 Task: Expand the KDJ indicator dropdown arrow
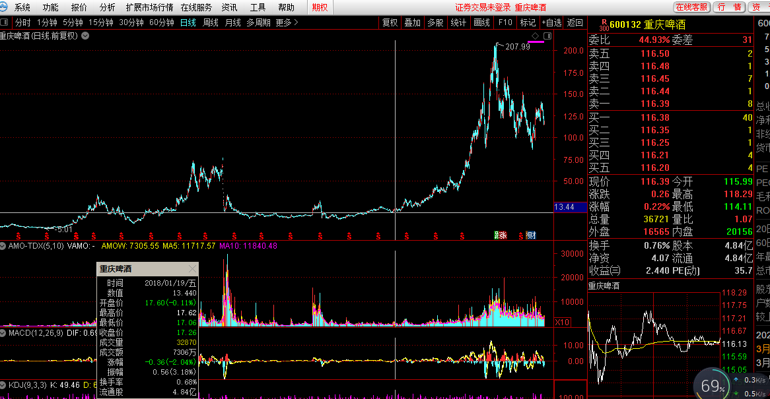(x=3, y=384)
